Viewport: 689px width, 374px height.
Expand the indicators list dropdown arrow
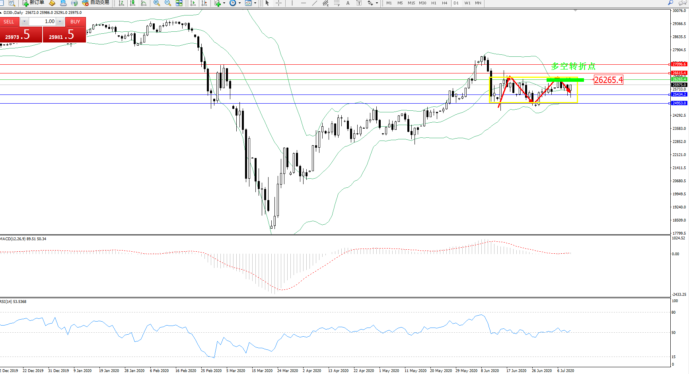click(224, 3)
